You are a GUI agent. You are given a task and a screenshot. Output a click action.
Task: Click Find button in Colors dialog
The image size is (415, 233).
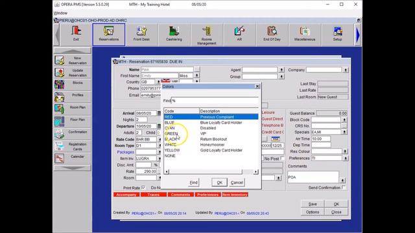pos(193,183)
